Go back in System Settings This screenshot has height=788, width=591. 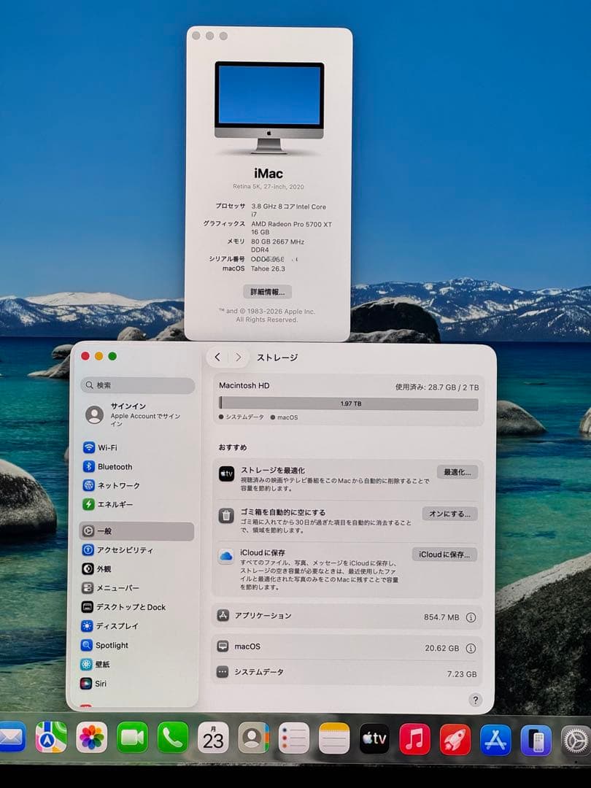217,358
